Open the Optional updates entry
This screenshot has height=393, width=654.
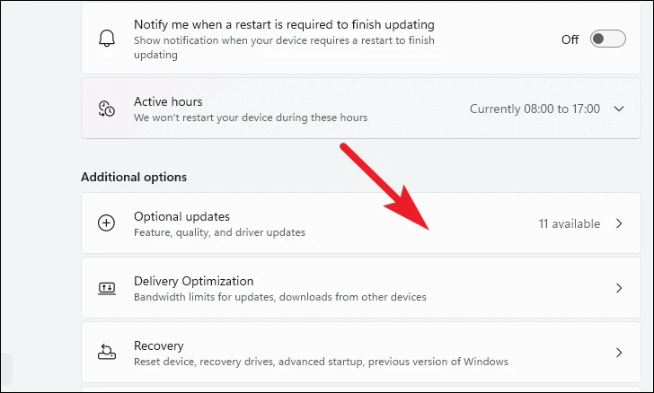[361, 223]
